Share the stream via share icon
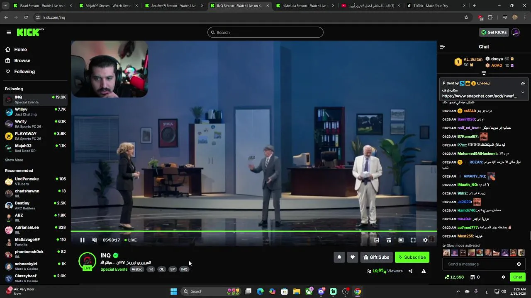Viewport: 531px width, 298px height. point(410,271)
